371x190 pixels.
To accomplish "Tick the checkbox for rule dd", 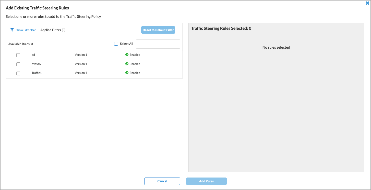I will pos(18,55).
